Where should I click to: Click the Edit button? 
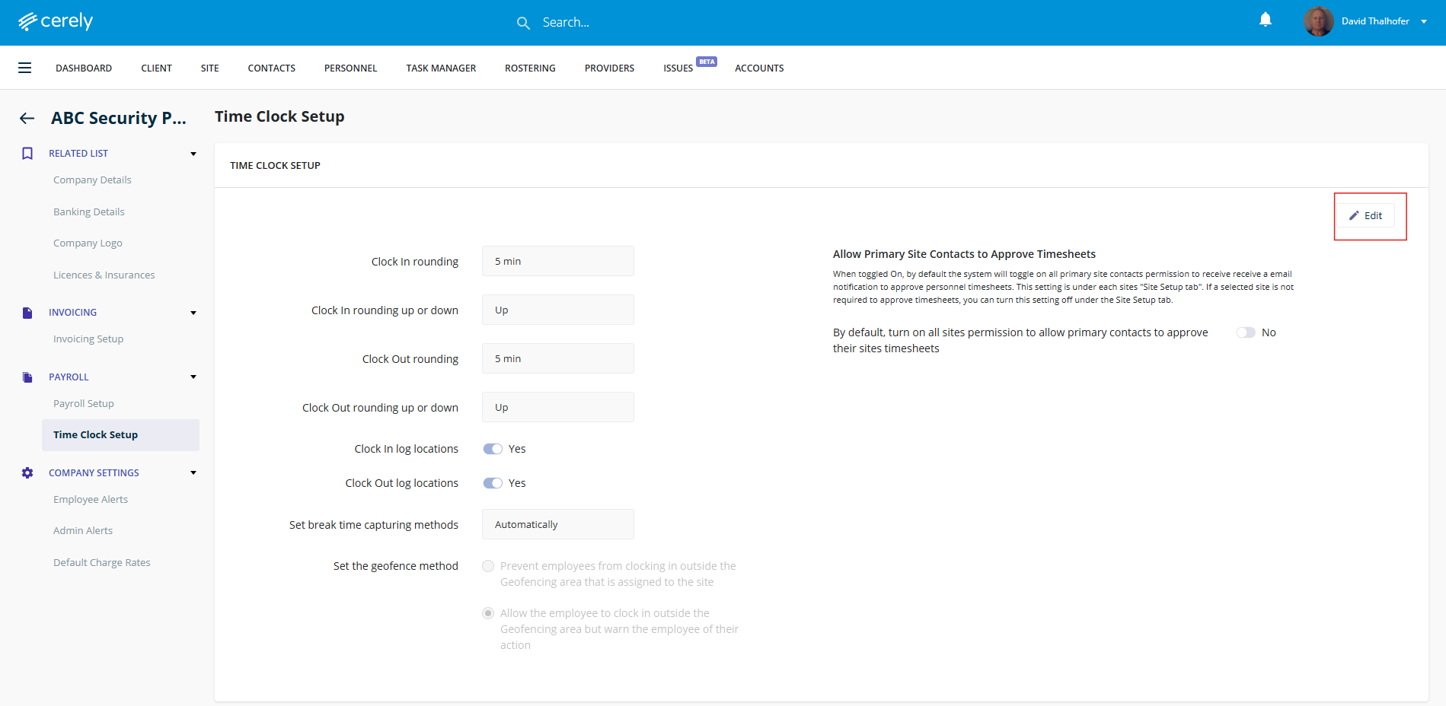(1367, 216)
